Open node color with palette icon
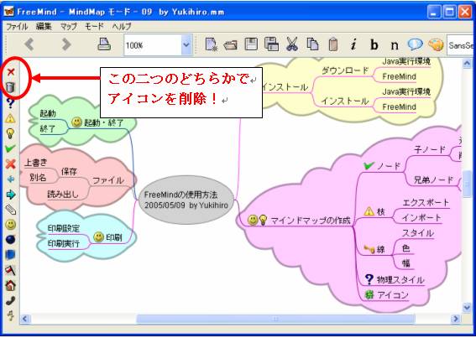The image size is (476, 338). [436, 45]
